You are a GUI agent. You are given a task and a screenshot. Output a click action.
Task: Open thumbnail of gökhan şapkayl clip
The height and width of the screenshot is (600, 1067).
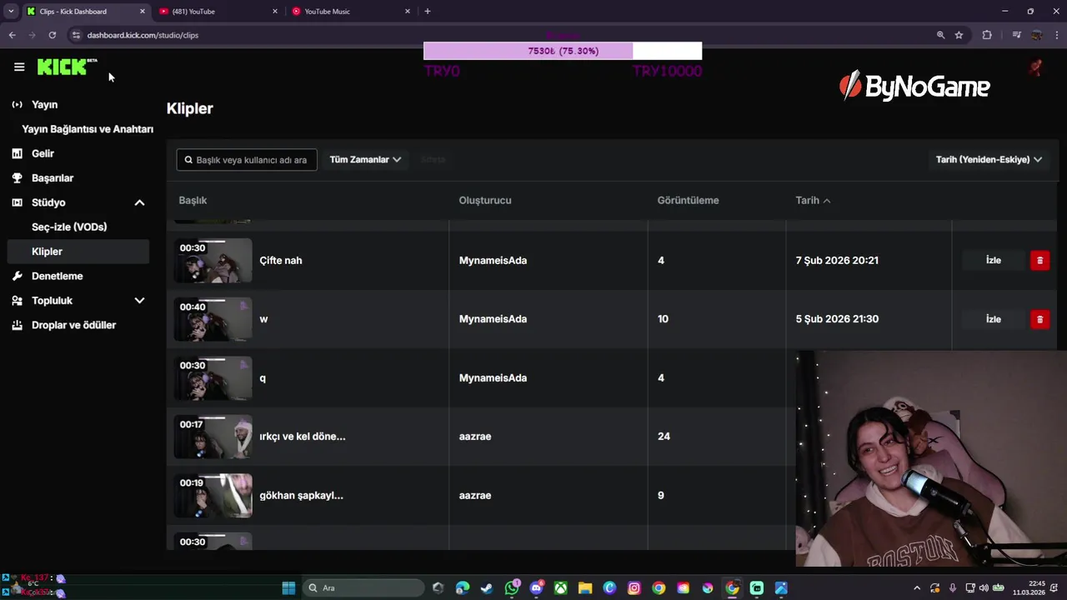tap(213, 495)
